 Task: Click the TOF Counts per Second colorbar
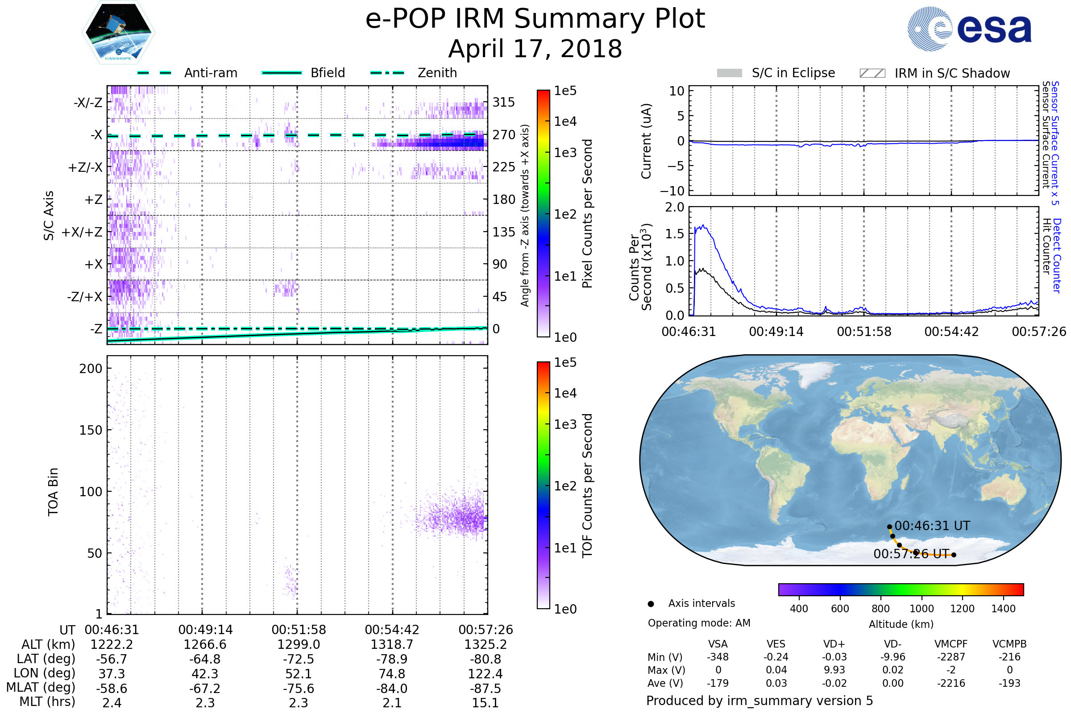[x=543, y=485]
